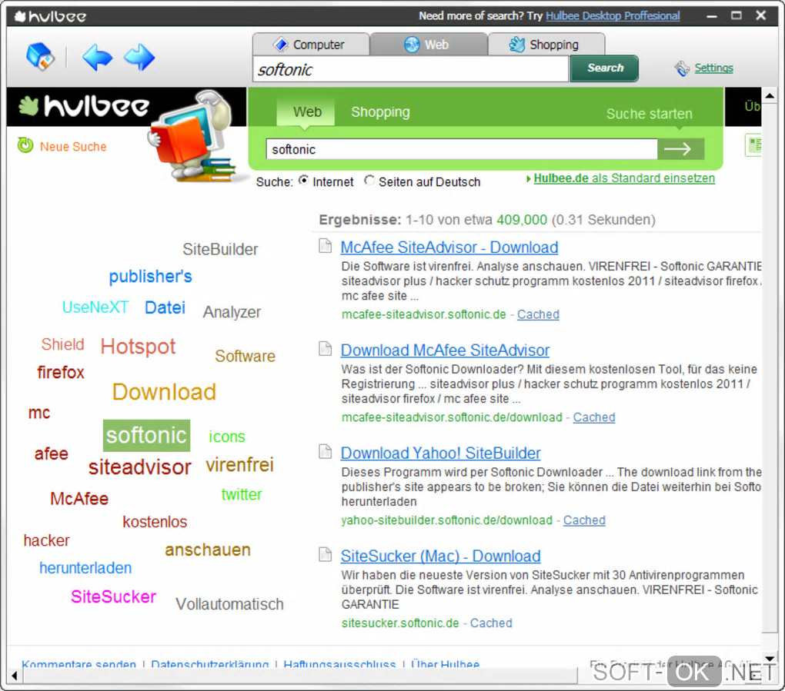785x691 pixels.
Task: Click the Hotspot tag in cloud
Action: [x=138, y=347]
